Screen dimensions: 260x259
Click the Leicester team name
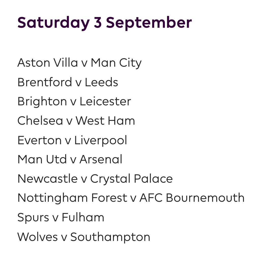[x=105, y=102]
